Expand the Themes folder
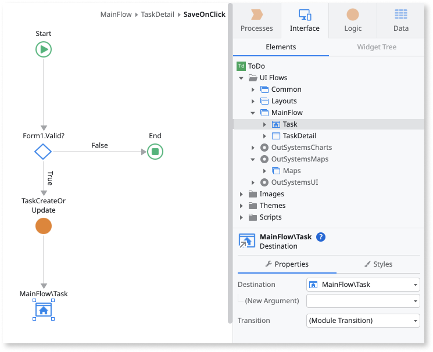 [241, 206]
